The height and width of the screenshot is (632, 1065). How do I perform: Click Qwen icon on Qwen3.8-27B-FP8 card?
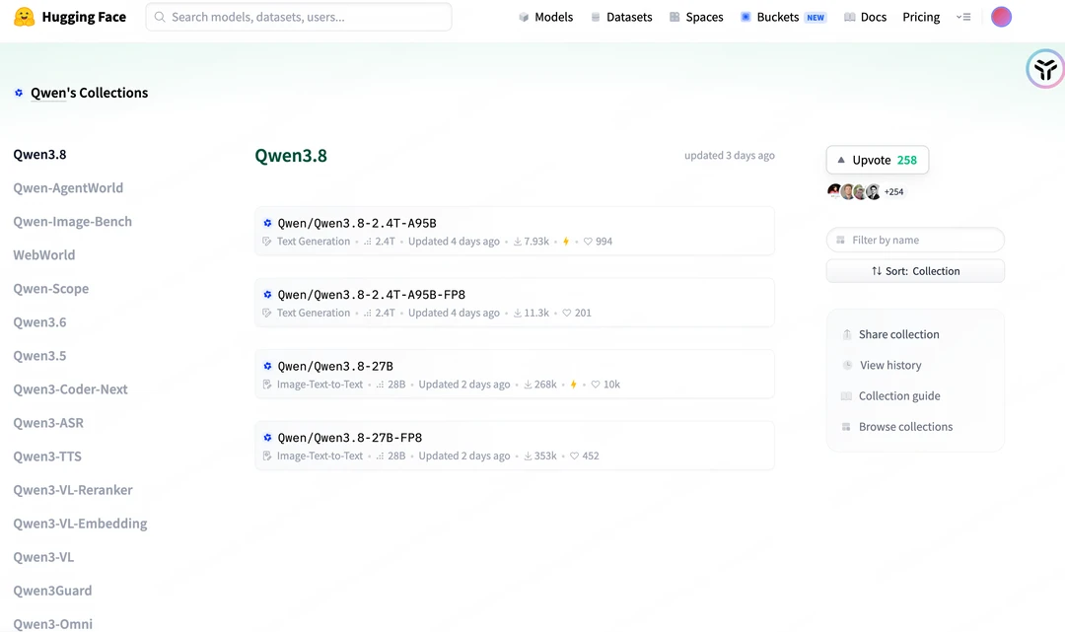coord(267,438)
